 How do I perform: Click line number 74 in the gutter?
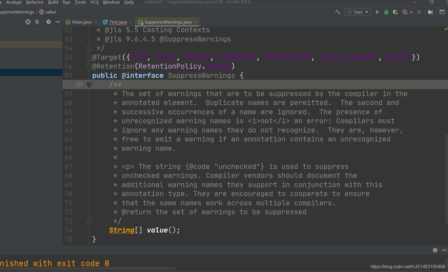pos(68,230)
